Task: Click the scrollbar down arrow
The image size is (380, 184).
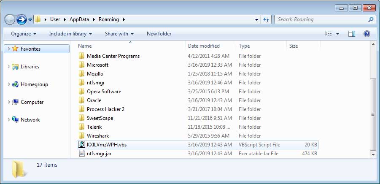Action: click(x=373, y=154)
